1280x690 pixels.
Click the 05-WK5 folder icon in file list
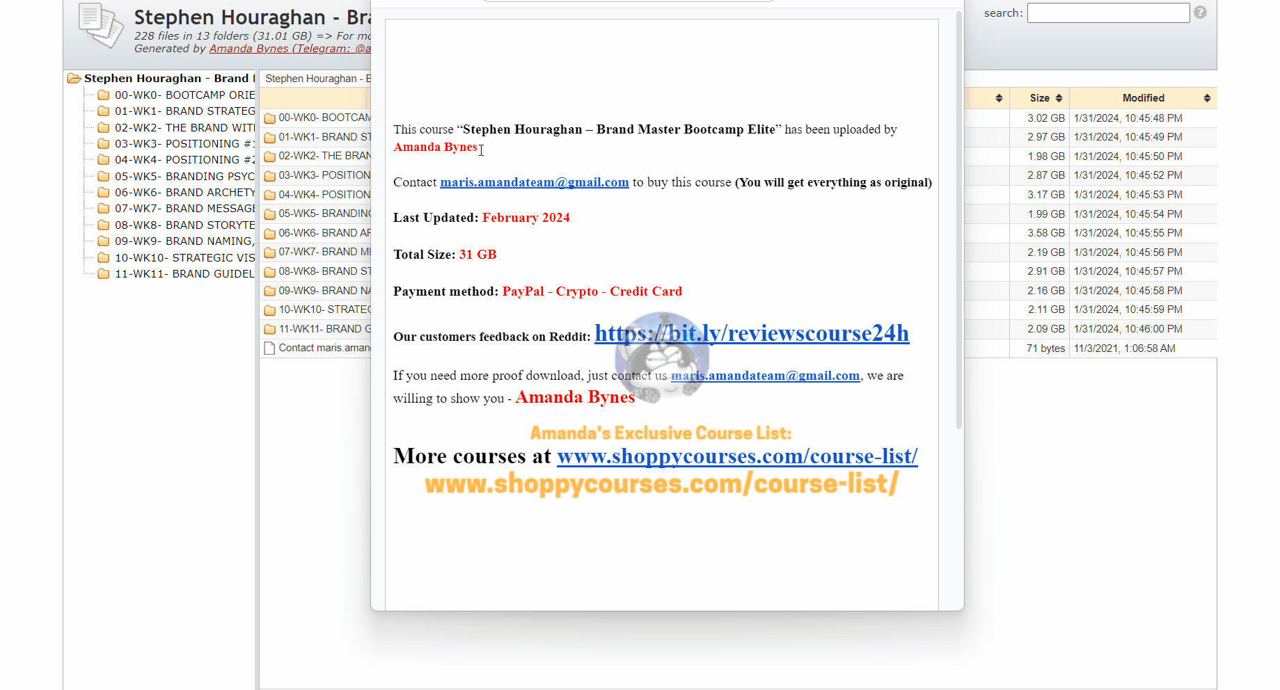point(269,214)
